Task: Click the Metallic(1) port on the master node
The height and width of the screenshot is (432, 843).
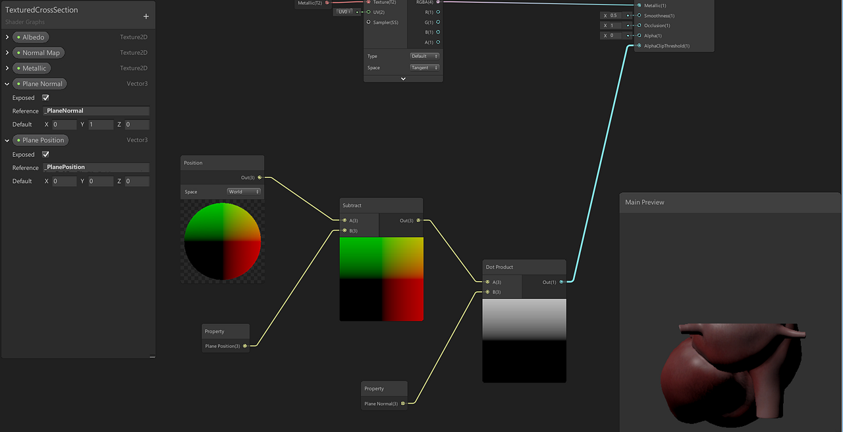Action: [x=638, y=5]
